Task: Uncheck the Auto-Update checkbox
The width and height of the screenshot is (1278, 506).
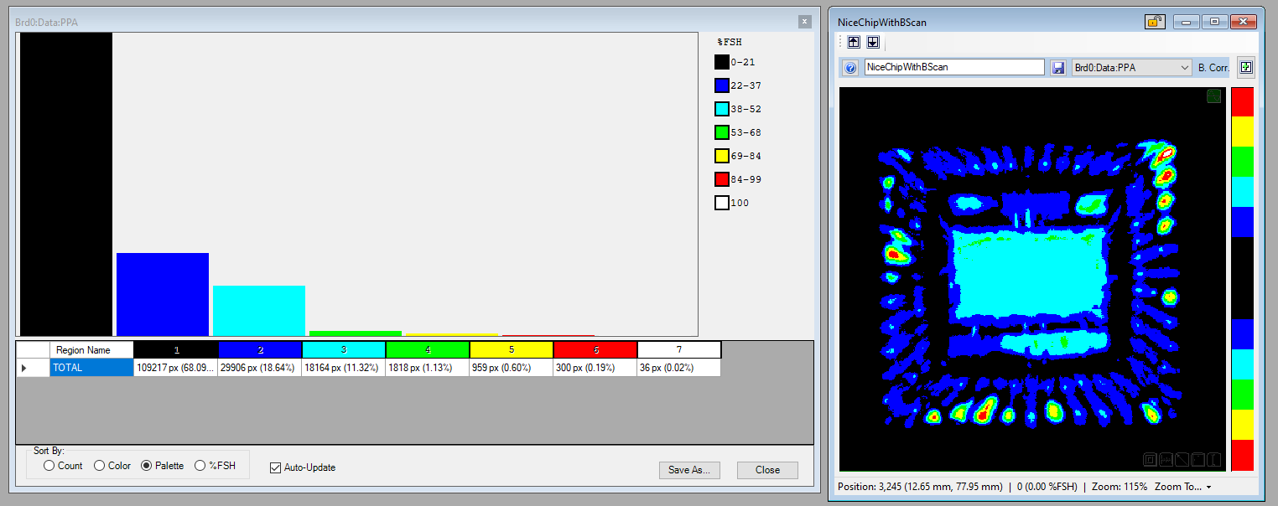Action: tap(275, 467)
